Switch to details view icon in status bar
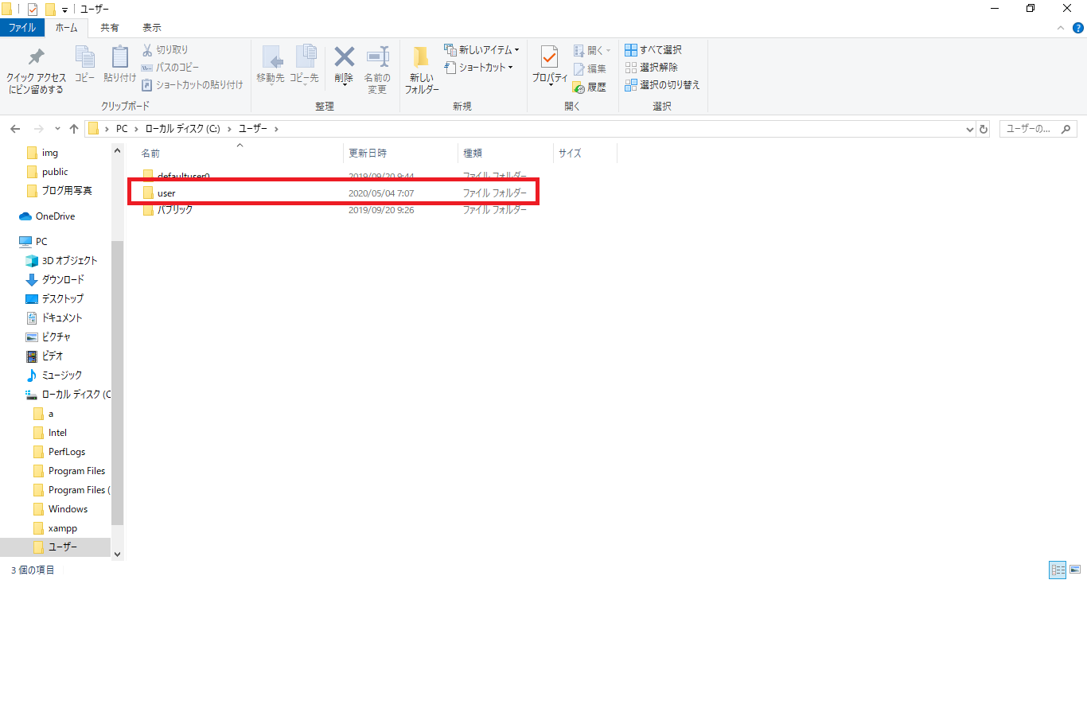Viewport: 1087px width, 716px height. click(x=1058, y=570)
